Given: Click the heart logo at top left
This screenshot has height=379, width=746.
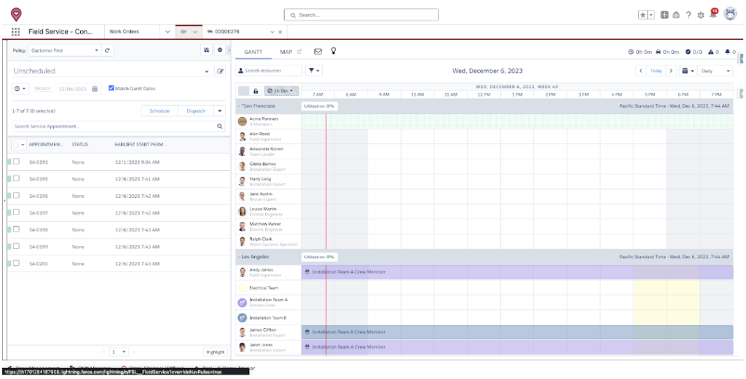Looking at the screenshot, I should pyautogui.click(x=16, y=15).
